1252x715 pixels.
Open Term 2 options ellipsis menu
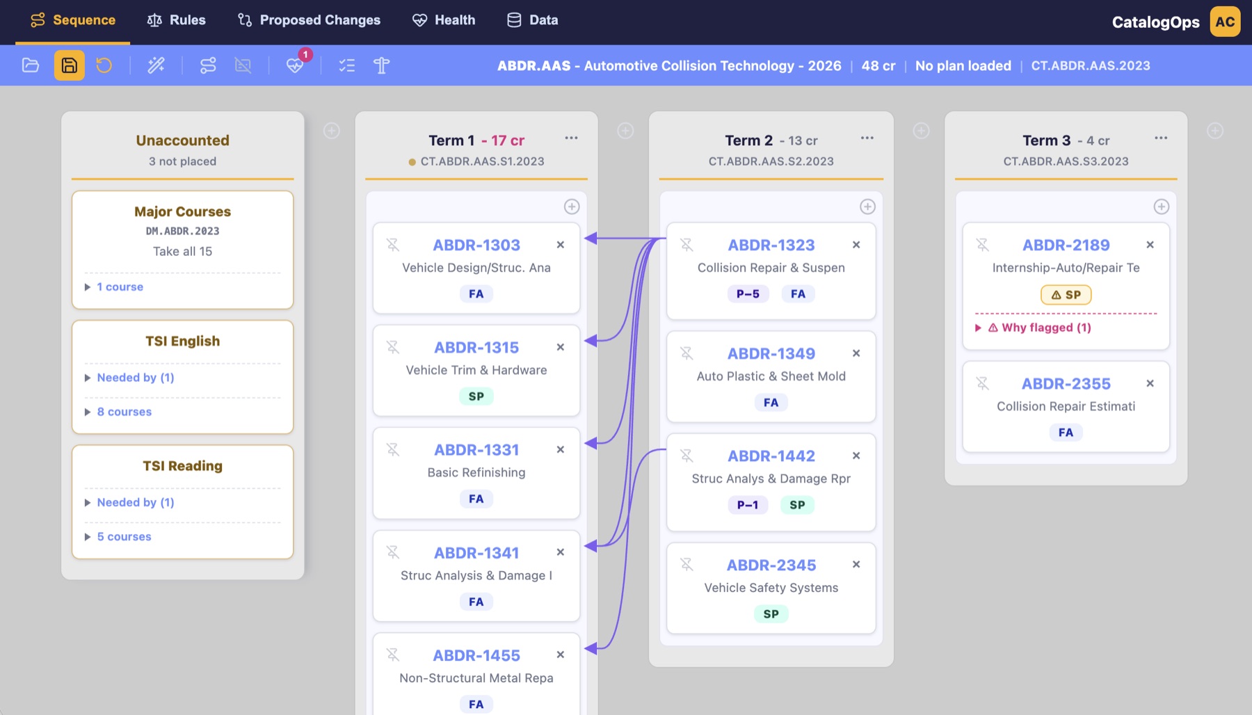867,138
